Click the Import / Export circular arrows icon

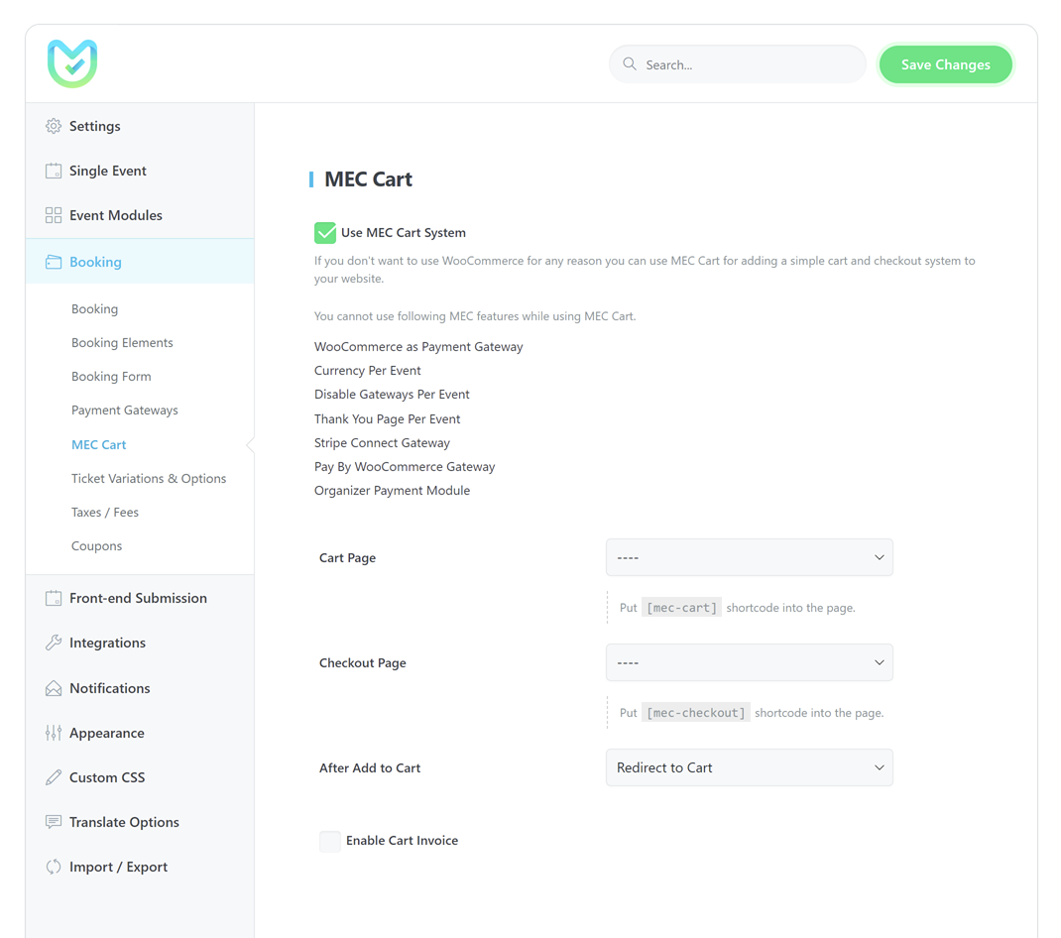(x=54, y=867)
